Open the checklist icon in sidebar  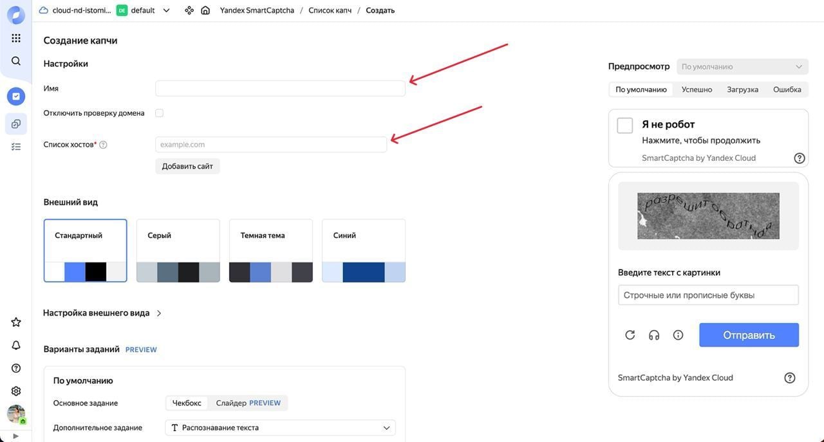click(16, 147)
